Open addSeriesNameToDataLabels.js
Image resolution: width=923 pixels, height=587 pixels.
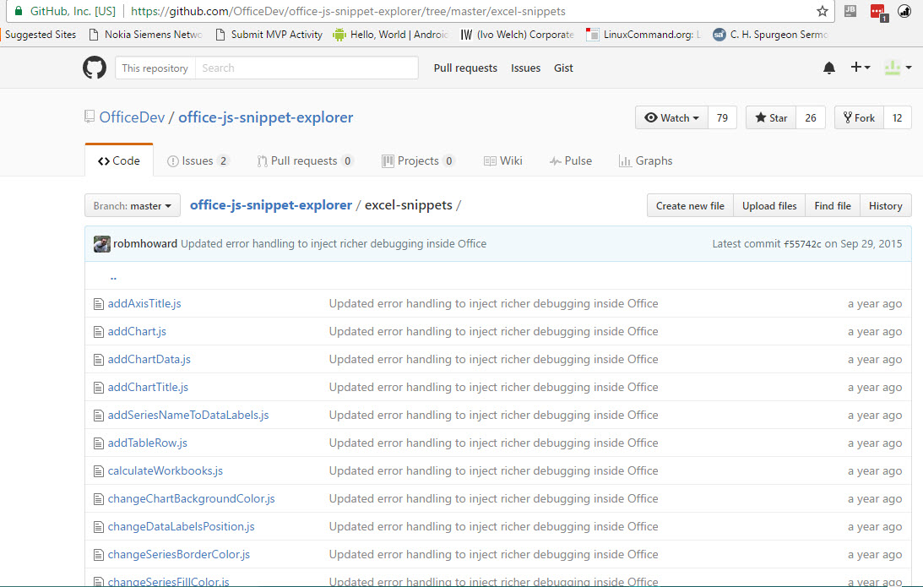coord(187,415)
